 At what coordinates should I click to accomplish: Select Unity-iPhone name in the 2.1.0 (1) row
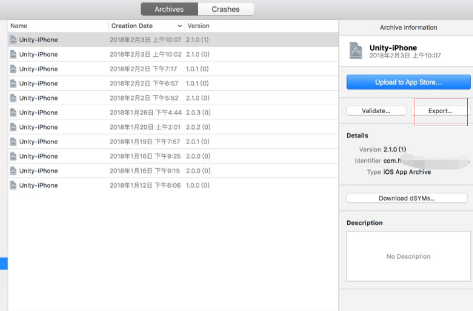pyautogui.click(x=38, y=40)
